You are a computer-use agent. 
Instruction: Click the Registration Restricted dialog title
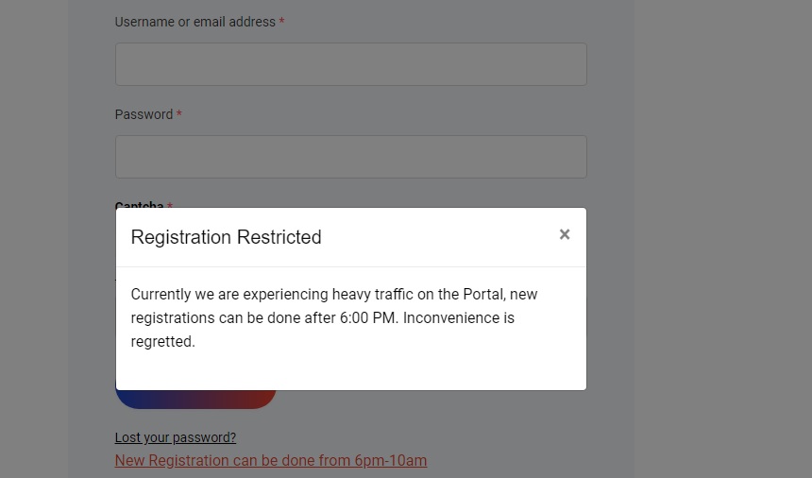(x=226, y=237)
